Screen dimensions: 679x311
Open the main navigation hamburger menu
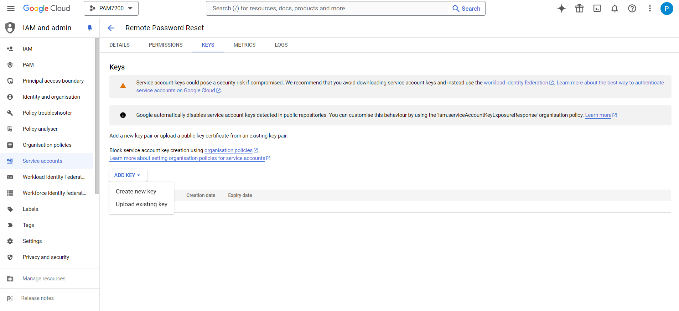click(x=11, y=9)
